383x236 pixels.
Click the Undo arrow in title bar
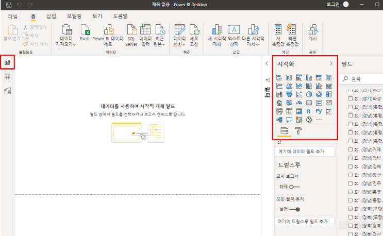19,5
